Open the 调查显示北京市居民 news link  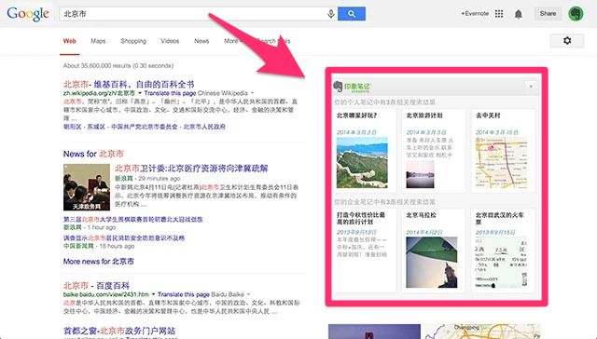click(x=124, y=237)
